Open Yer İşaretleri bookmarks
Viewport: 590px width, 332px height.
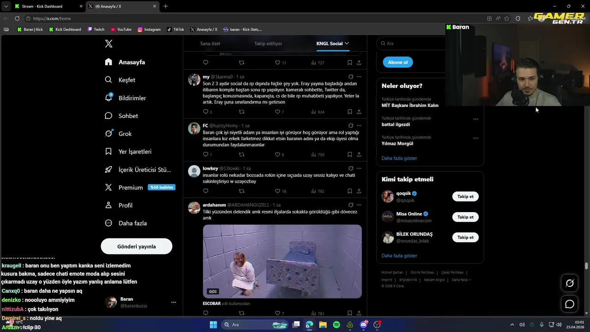[x=128, y=151]
